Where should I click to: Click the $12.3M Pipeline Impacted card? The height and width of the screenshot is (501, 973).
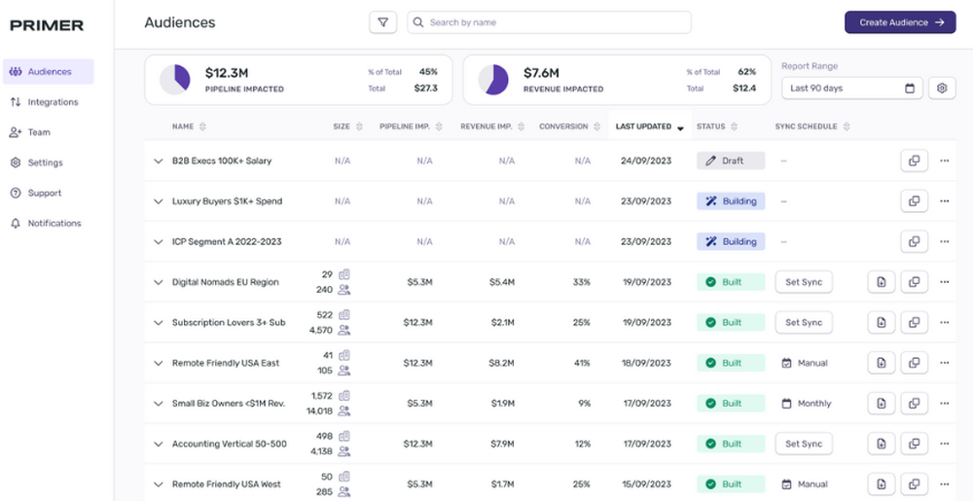(299, 80)
